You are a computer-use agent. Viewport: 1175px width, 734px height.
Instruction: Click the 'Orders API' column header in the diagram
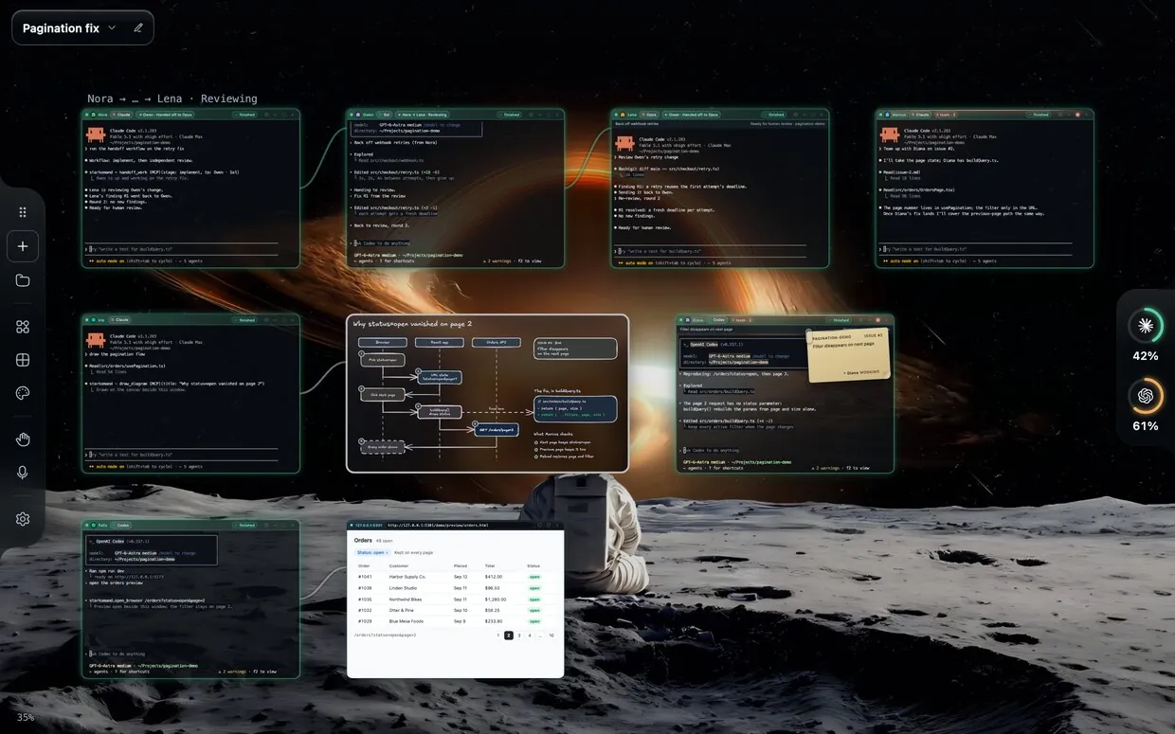497,341
